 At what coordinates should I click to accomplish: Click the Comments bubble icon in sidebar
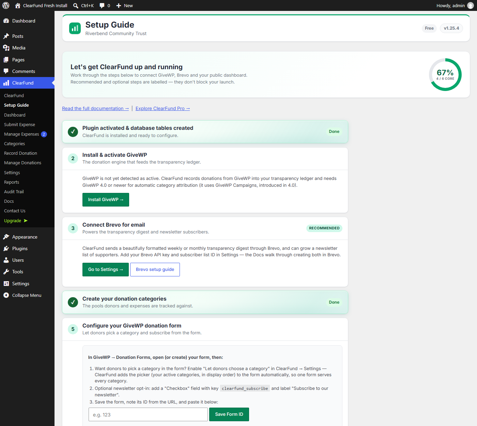[6, 71]
